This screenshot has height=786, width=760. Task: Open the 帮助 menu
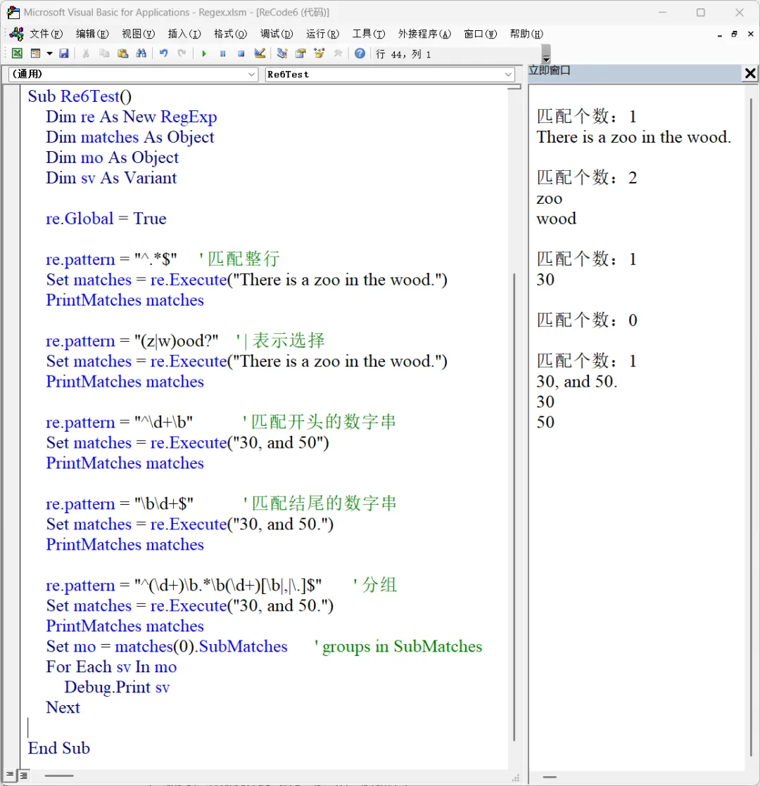click(526, 34)
